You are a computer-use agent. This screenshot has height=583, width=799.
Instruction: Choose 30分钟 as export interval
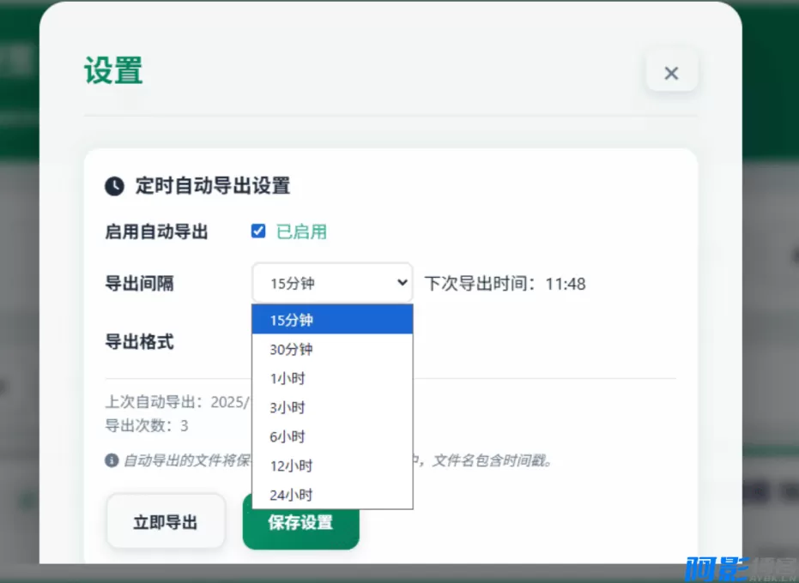(x=332, y=349)
